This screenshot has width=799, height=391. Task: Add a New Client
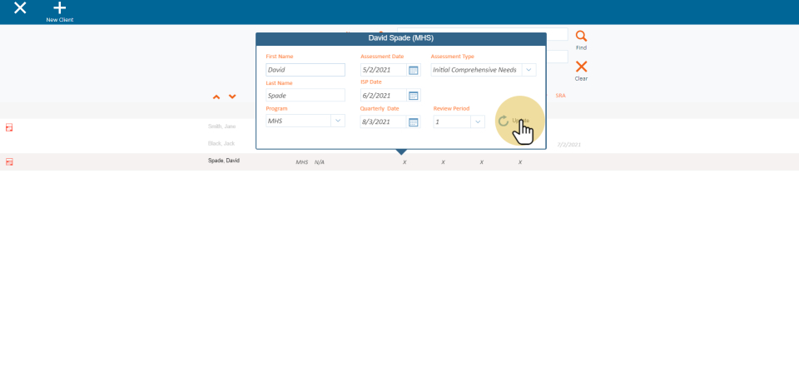59,11
